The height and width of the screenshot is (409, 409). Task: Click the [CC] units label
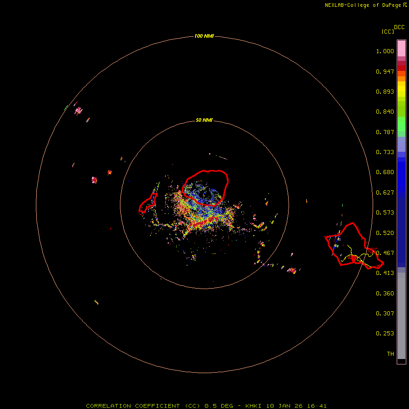tap(388, 31)
